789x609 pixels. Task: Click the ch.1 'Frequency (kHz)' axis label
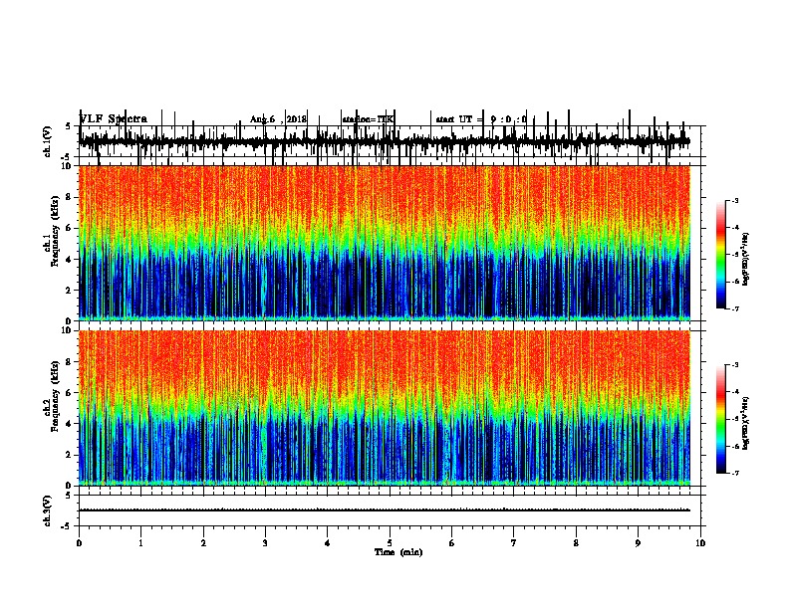(55, 231)
